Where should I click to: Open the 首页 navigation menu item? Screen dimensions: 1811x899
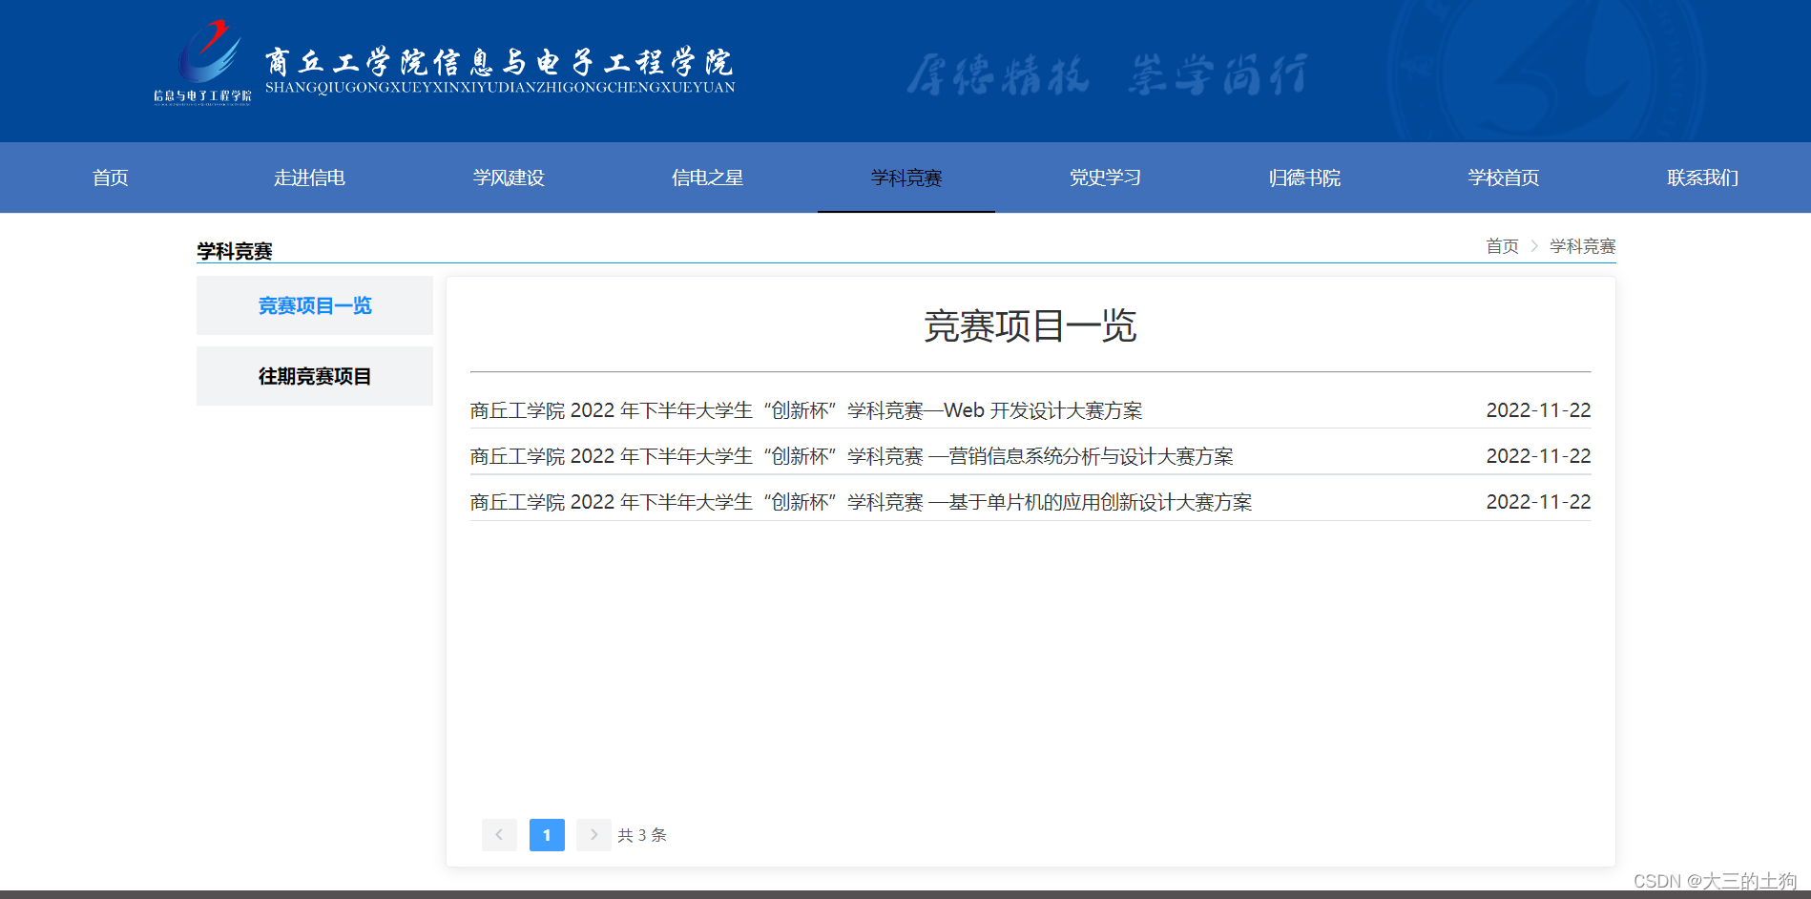coord(110,178)
